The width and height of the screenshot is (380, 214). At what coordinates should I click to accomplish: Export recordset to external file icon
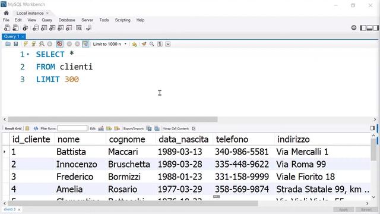click(149, 128)
